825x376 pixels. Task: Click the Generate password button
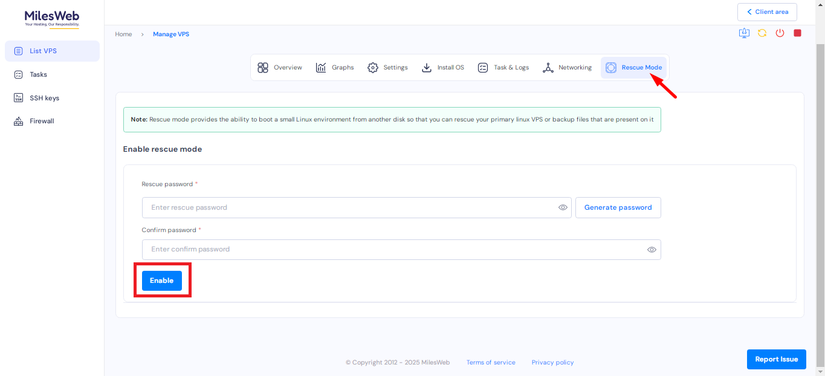618,207
